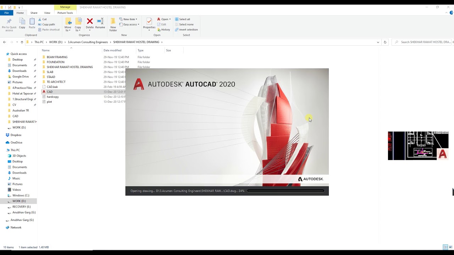Click the Edit command in Open group
454x255 pixels.
click(x=161, y=24)
